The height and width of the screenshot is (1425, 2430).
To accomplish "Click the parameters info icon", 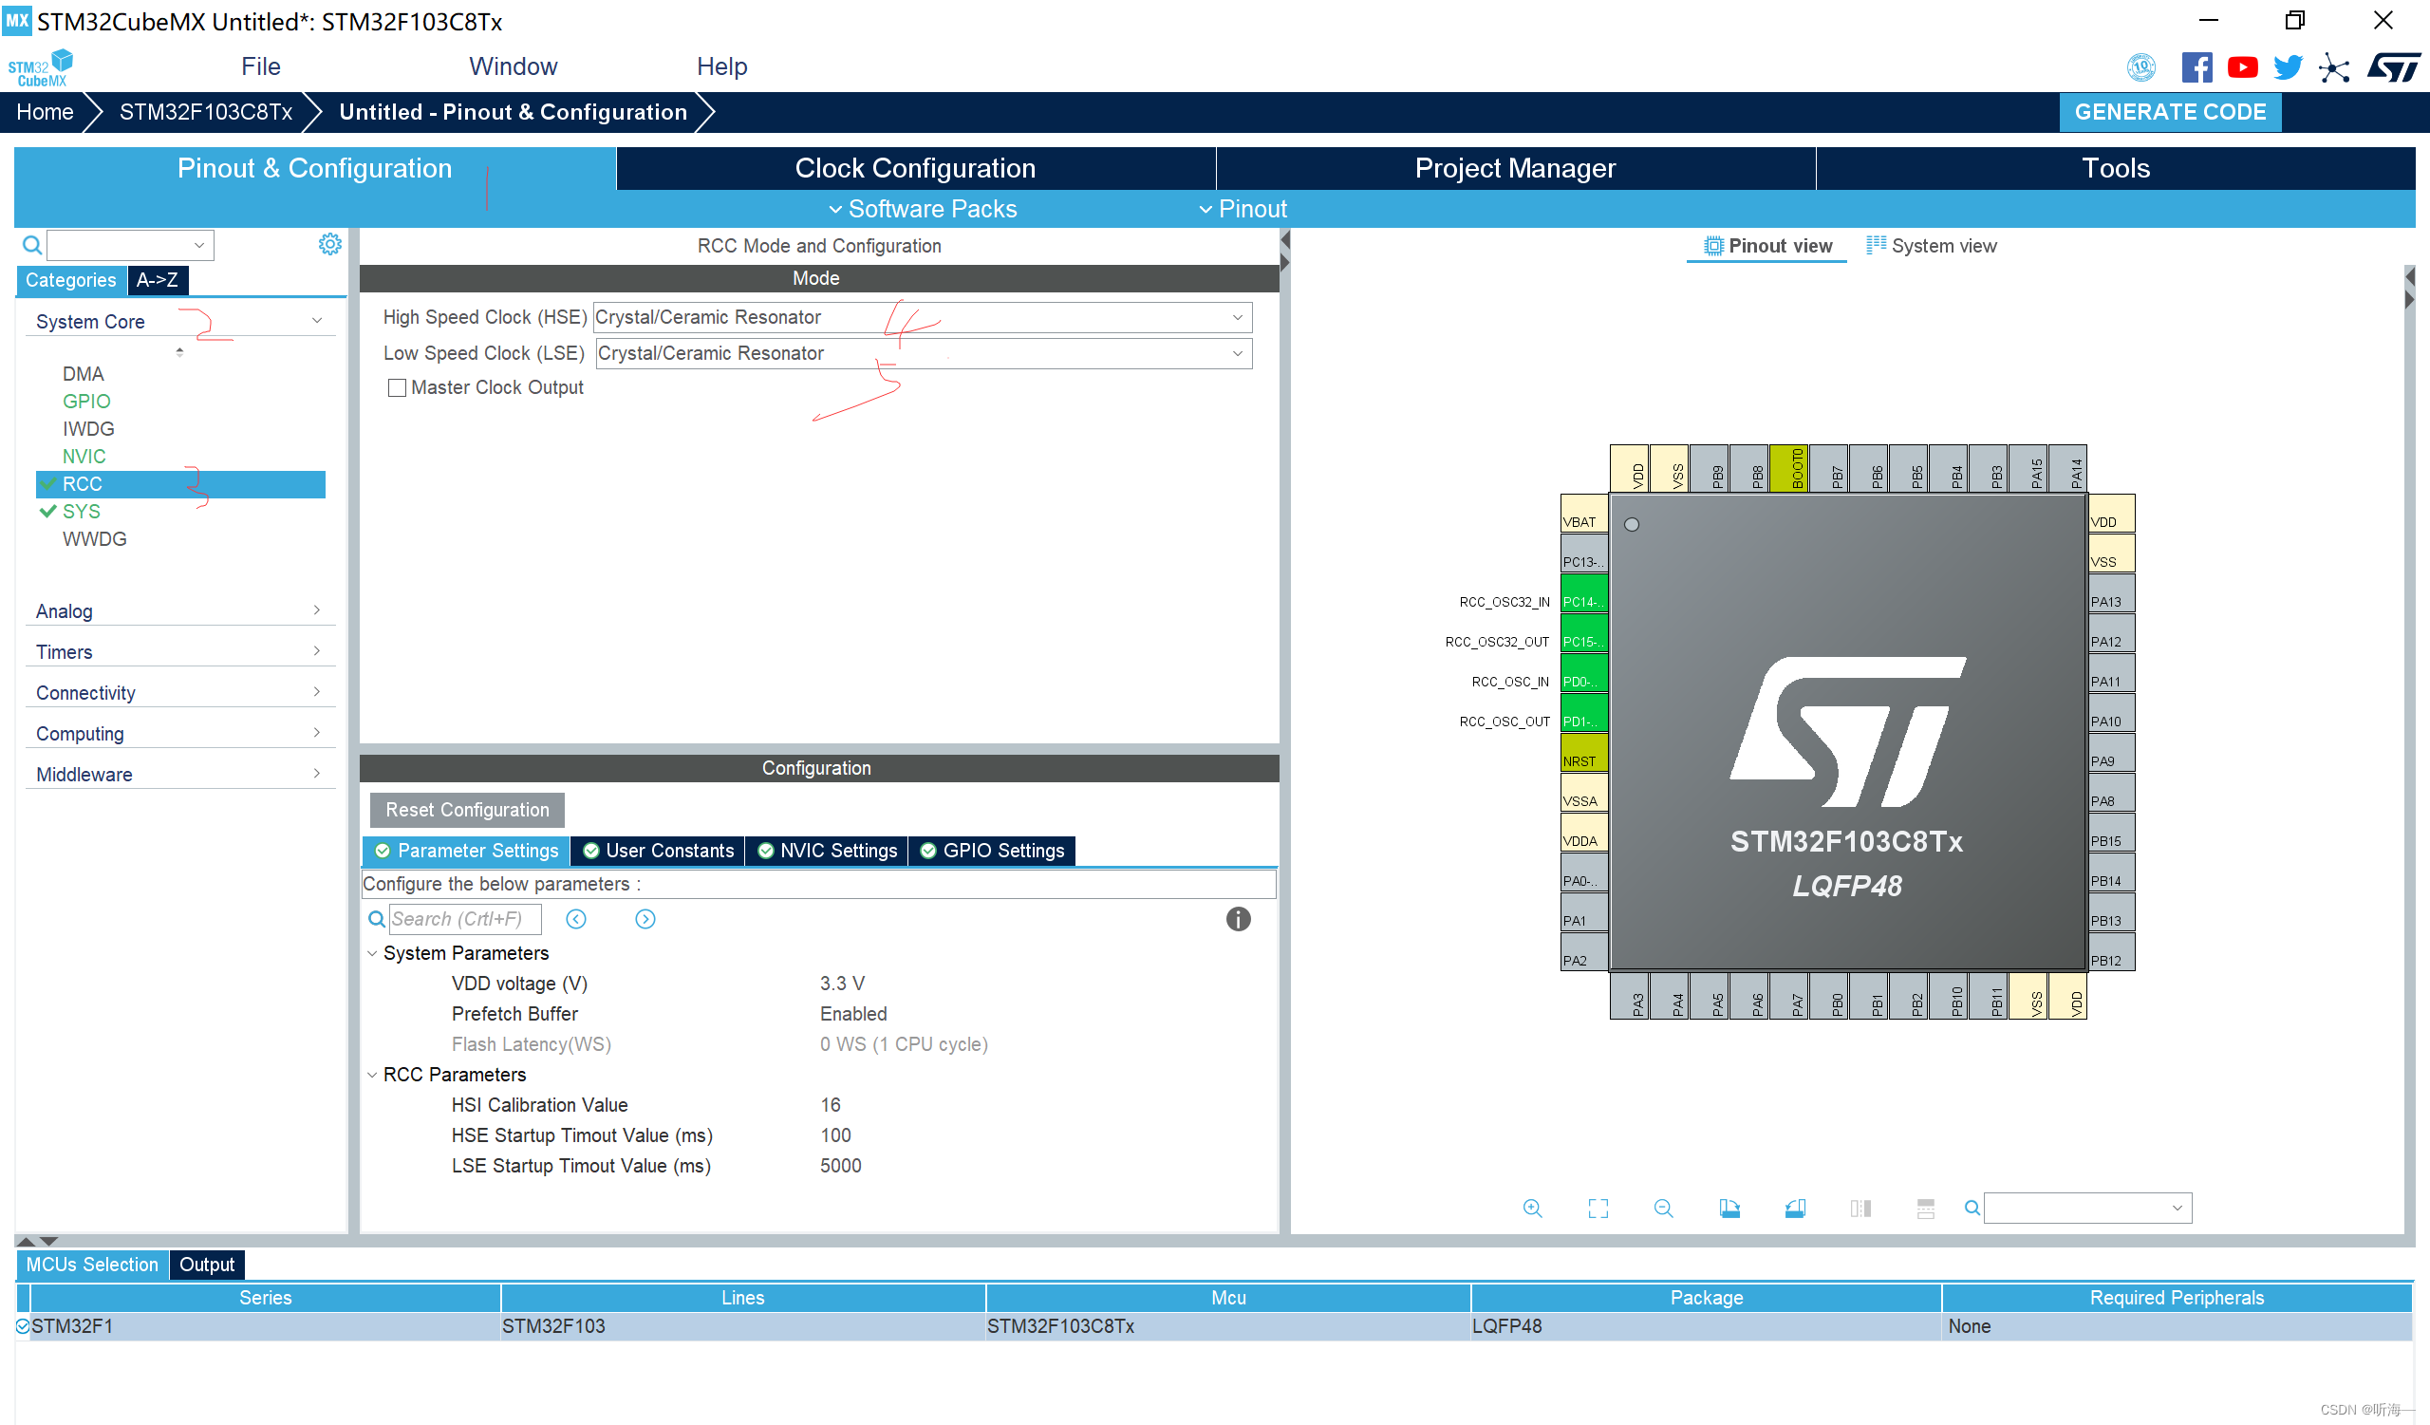I will (1237, 919).
